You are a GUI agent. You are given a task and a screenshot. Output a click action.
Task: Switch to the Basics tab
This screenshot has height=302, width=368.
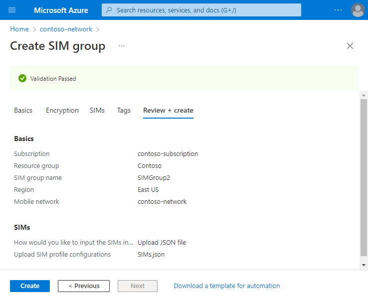point(23,111)
